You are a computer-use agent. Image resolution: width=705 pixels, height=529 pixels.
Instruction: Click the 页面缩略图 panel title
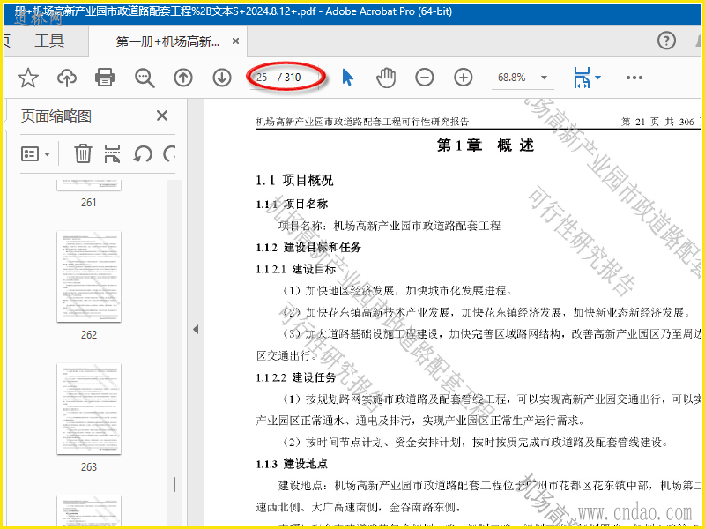(56, 116)
